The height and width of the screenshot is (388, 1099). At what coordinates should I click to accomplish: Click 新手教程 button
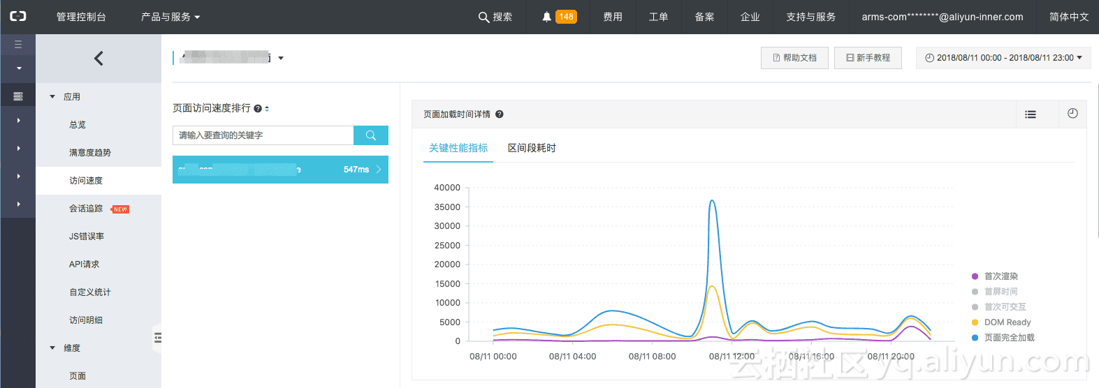click(x=868, y=58)
